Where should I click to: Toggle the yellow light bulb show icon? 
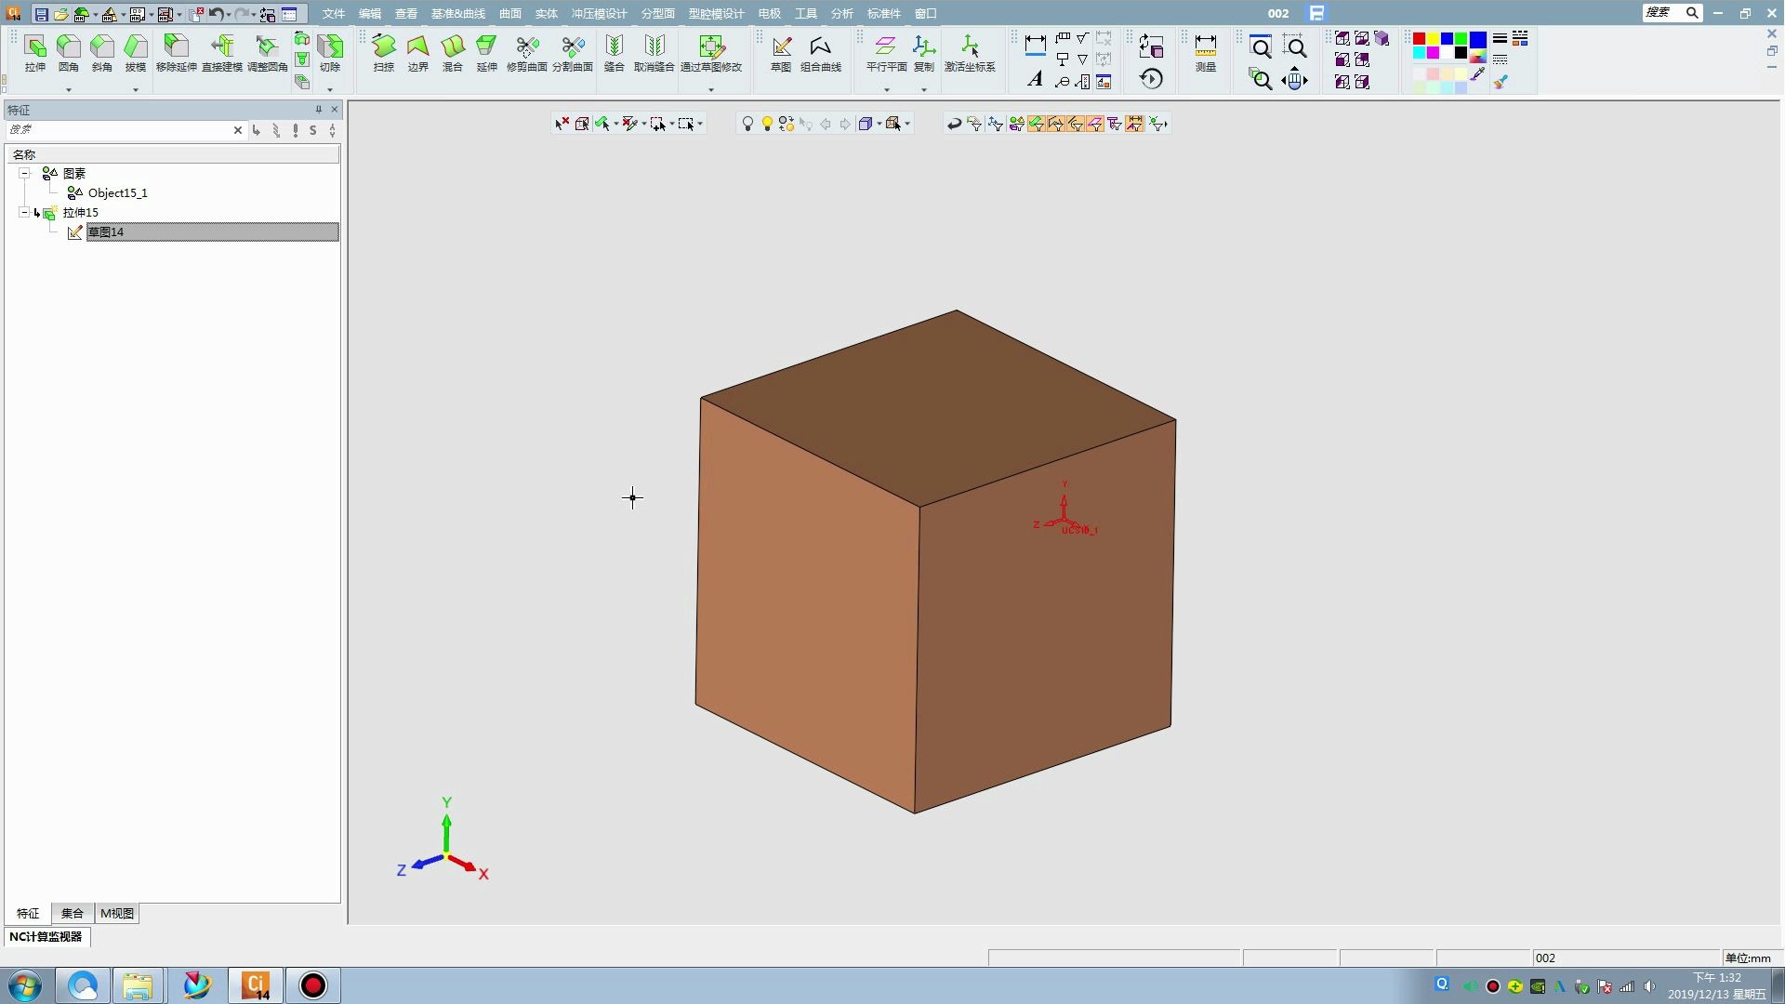[767, 124]
